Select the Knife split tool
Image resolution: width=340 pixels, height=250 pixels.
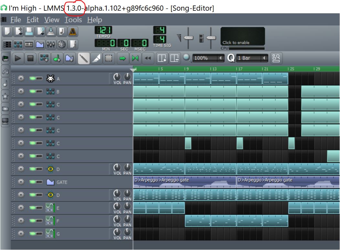pos(97,58)
